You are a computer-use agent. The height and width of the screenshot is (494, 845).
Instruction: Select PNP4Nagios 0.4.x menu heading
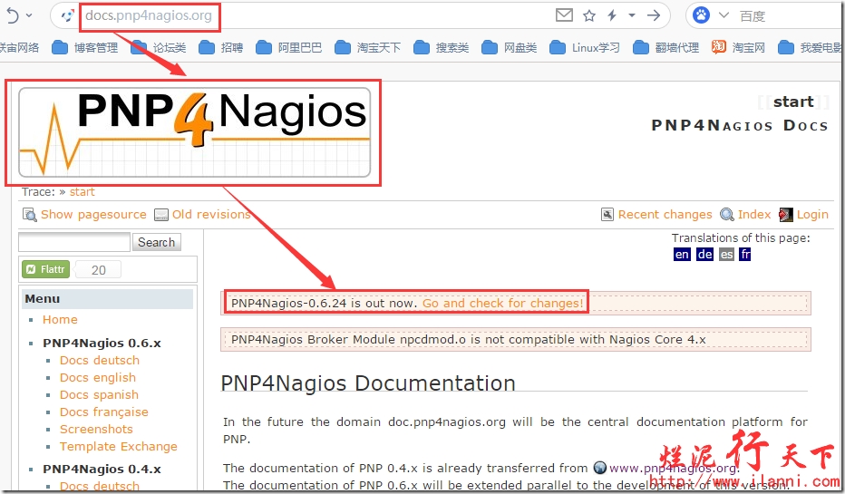[x=102, y=470]
